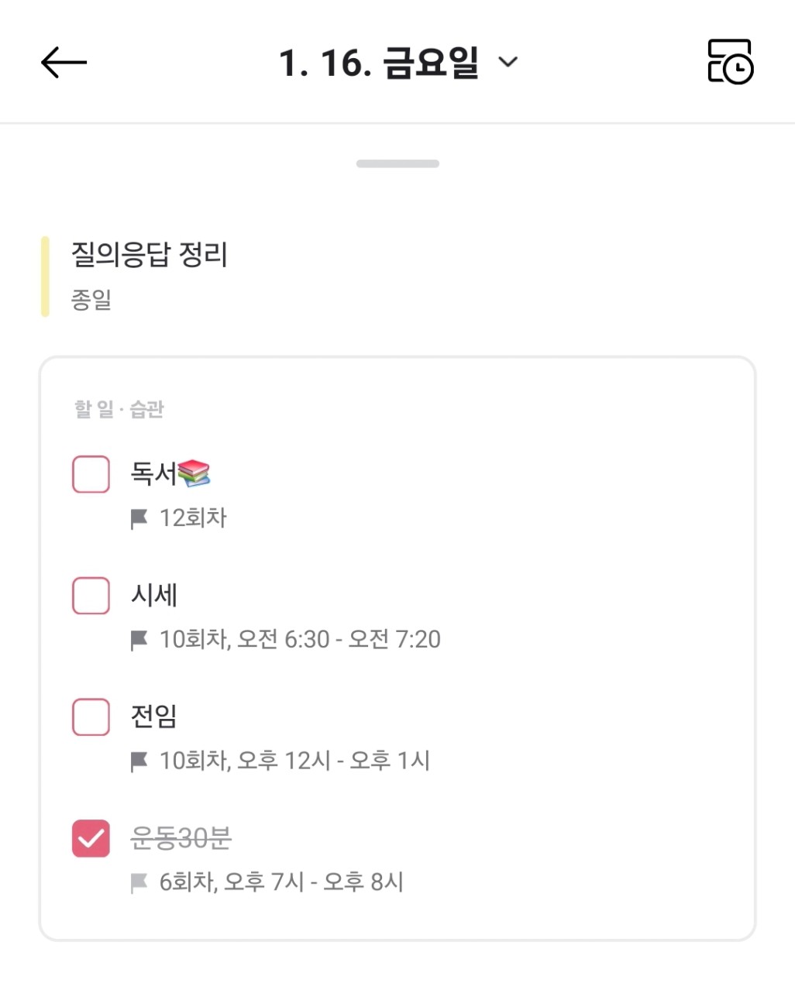Click the flag icon under 시세
The height and width of the screenshot is (983, 795).
[139, 640]
